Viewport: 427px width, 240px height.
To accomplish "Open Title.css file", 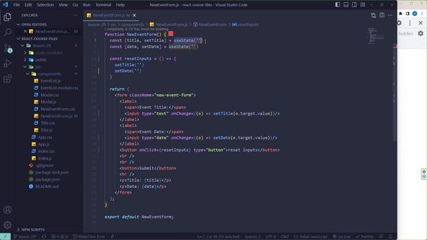I will [47, 123].
